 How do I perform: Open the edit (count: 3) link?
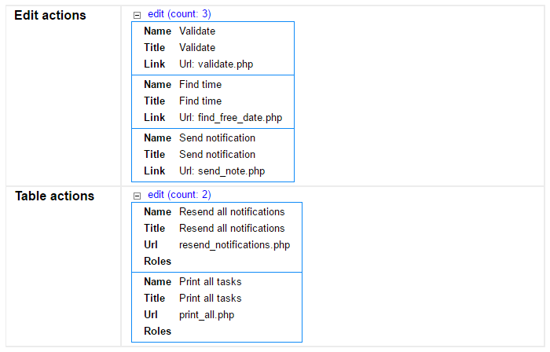179,14
